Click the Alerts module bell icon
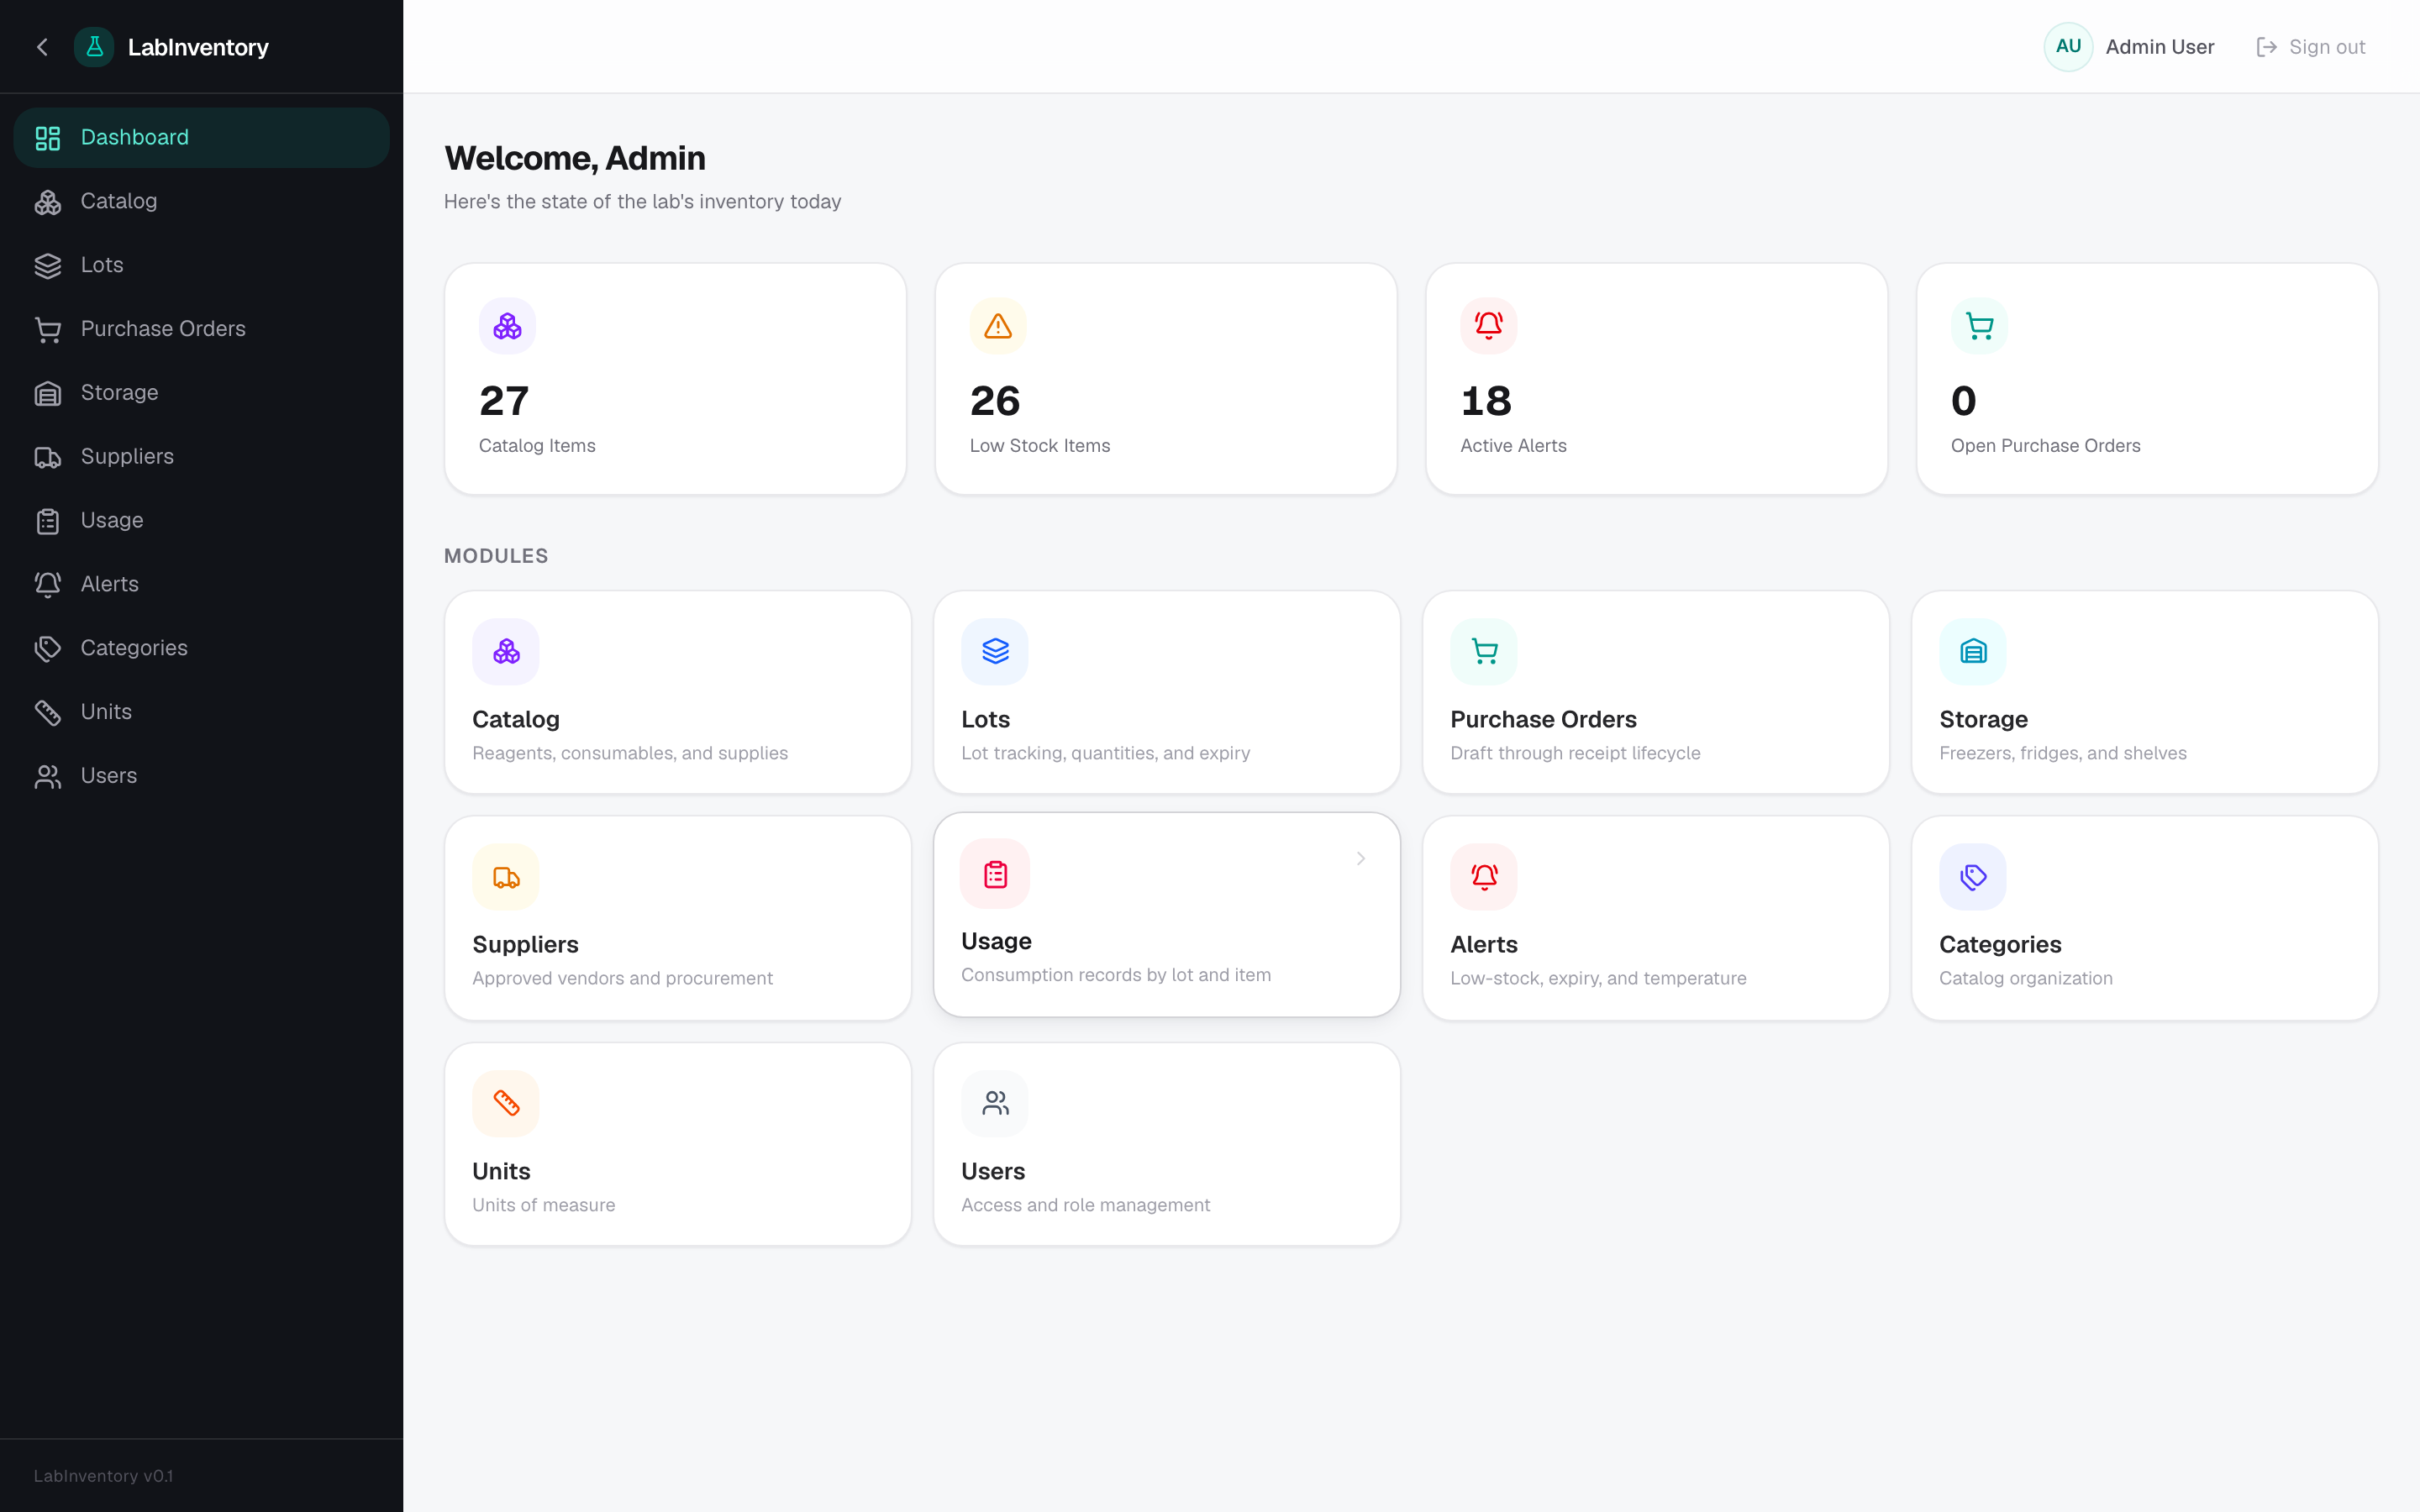2420x1512 pixels. (1484, 877)
